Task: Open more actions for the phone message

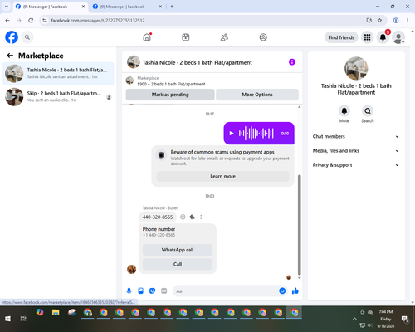Action: 201,217
